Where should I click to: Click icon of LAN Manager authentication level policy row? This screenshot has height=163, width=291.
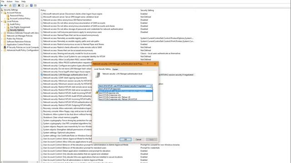(x=42, y=75)
